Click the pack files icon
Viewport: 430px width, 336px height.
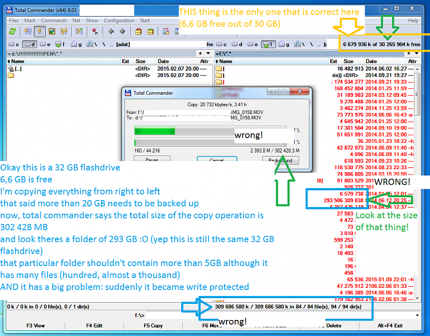[139, 32]
